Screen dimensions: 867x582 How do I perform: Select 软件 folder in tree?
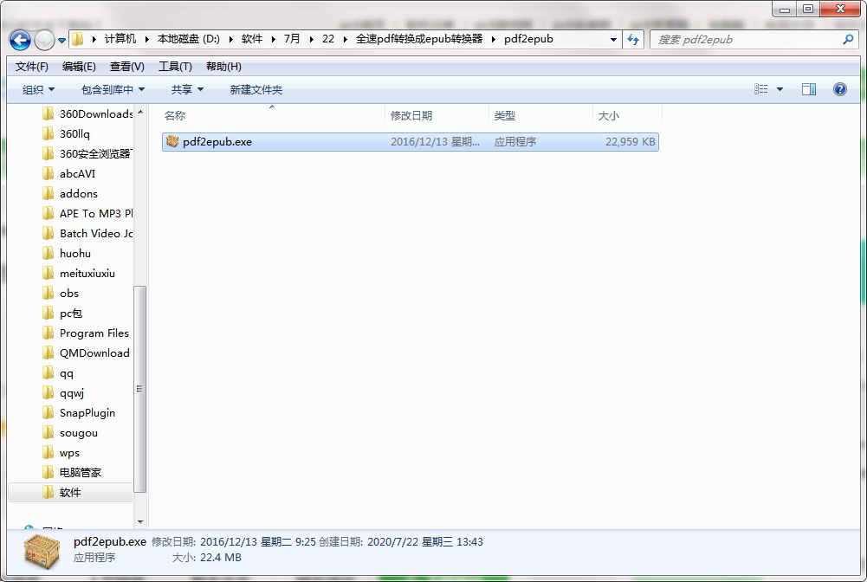pos(71,492)
